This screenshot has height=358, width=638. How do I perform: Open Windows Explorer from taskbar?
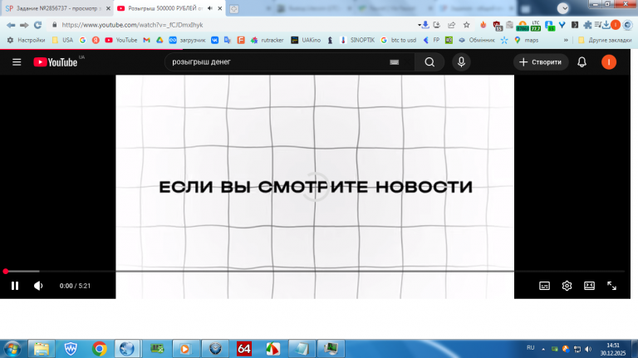coord(41,349)
